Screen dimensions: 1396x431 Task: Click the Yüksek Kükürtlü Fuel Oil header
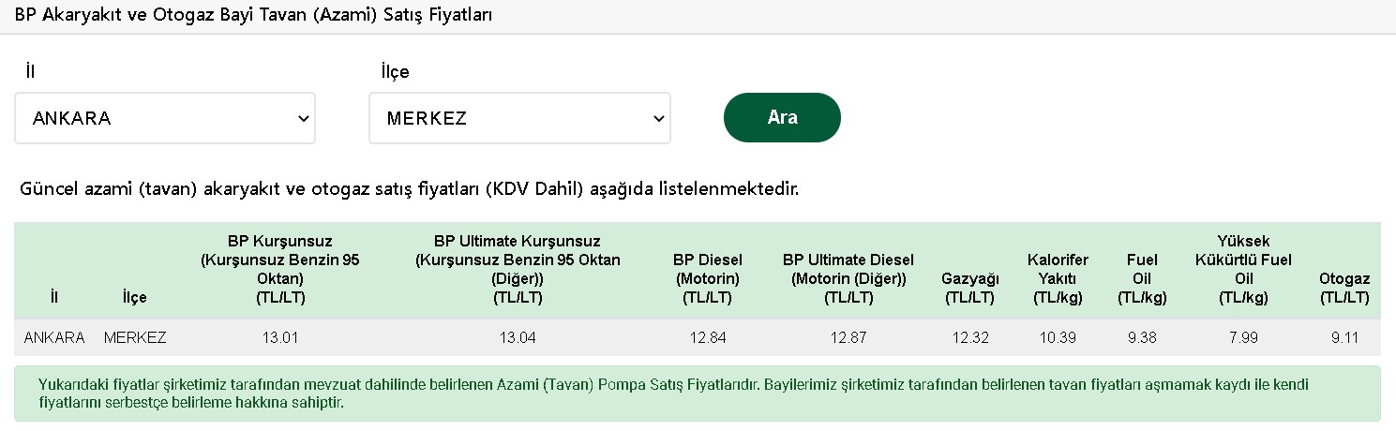(x=1243, y=269)
